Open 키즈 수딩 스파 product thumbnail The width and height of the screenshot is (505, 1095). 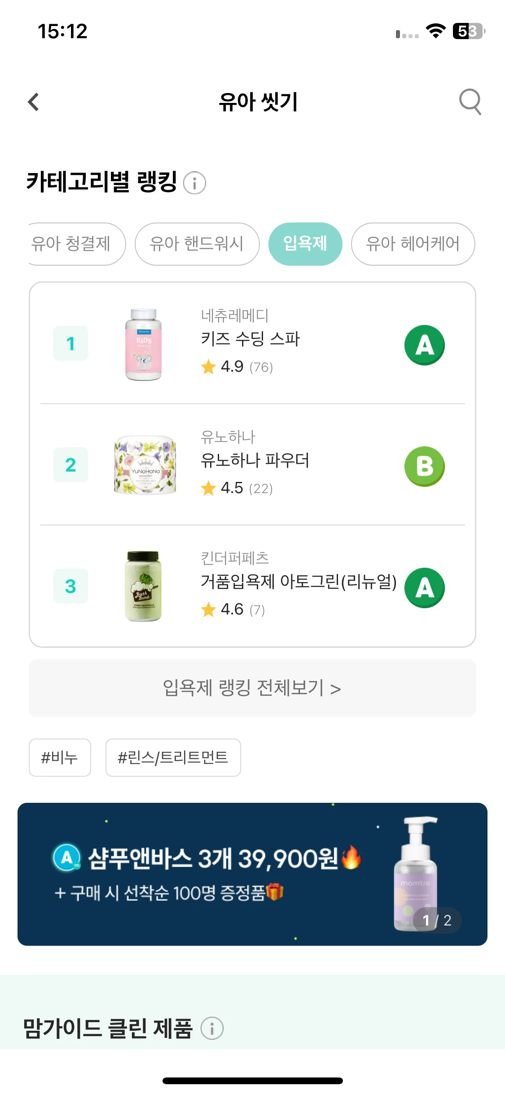tap(144, 344)
